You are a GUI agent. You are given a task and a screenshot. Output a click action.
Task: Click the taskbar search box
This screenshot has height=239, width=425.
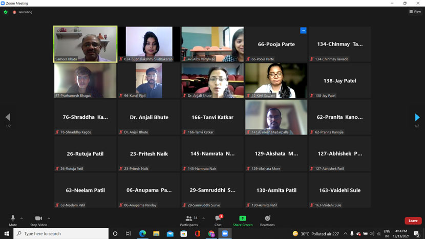tap(61, 233)
